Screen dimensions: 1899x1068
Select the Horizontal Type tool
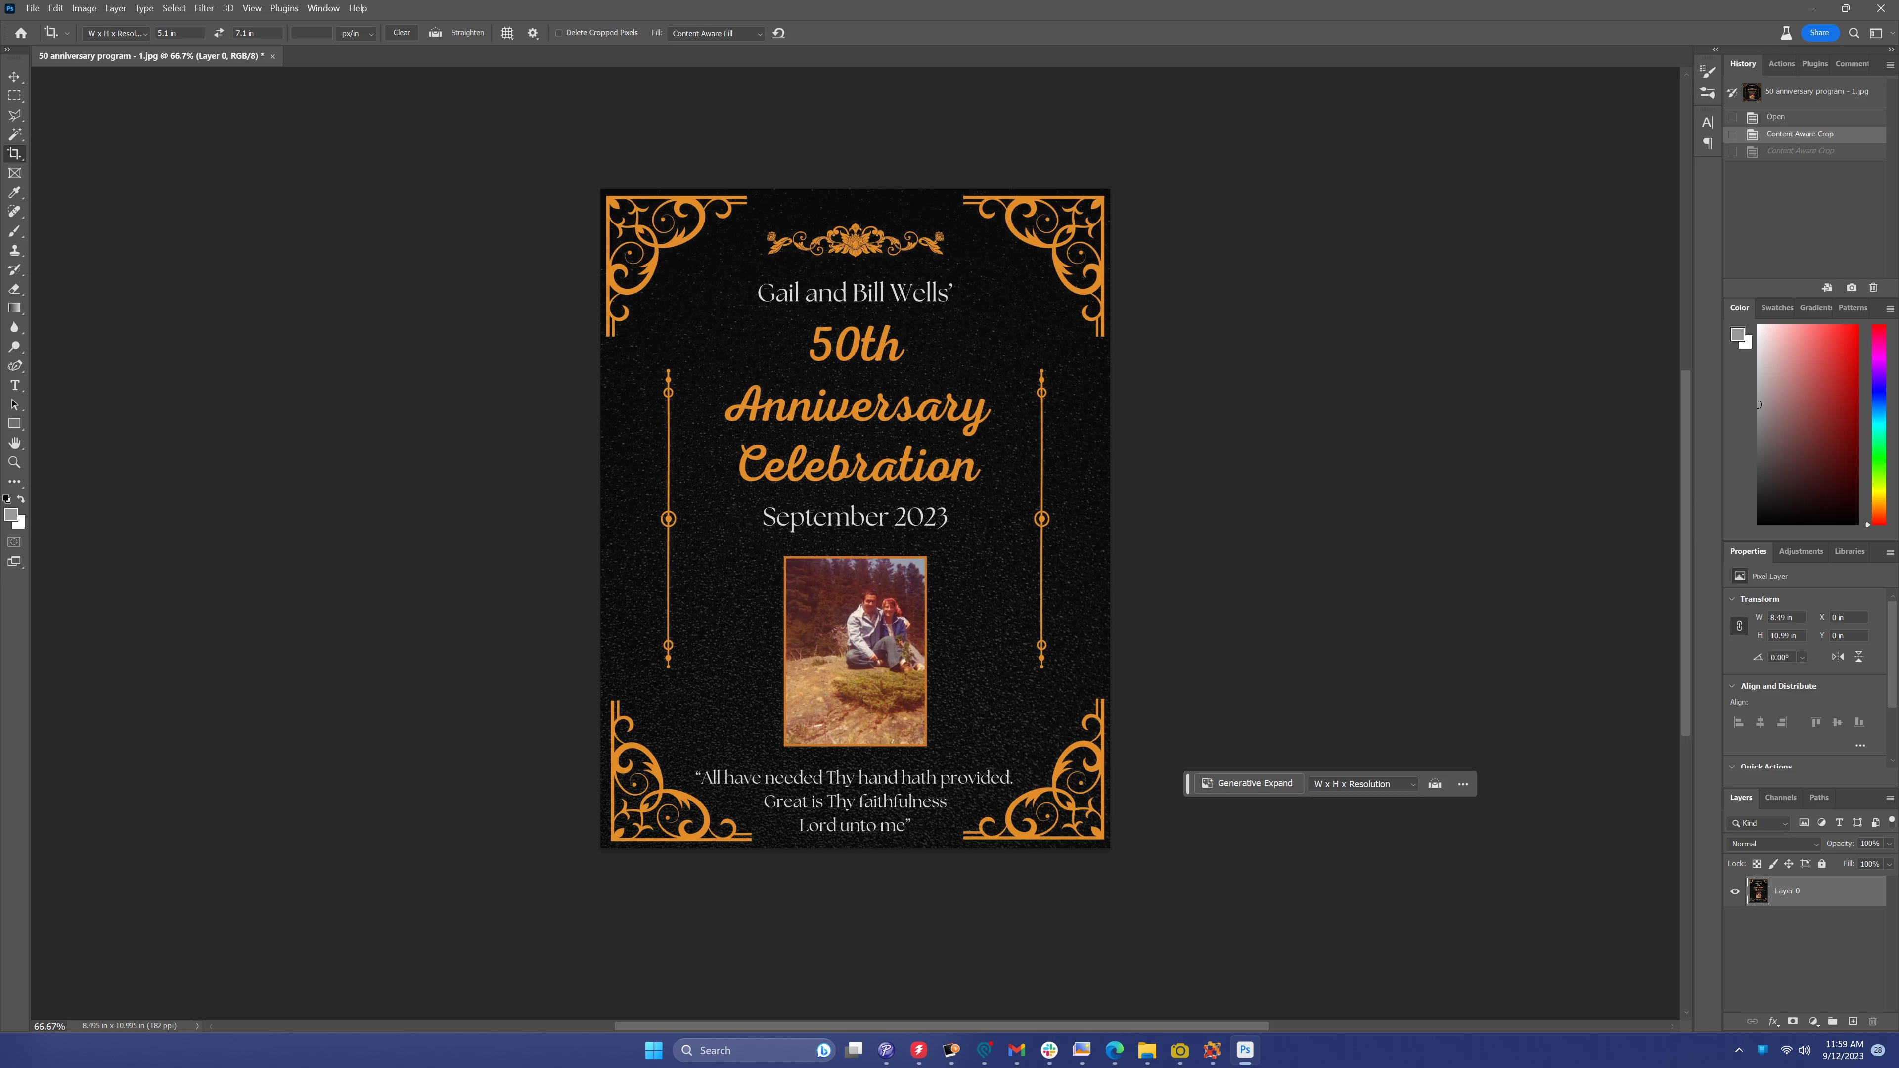coord(14,386)
